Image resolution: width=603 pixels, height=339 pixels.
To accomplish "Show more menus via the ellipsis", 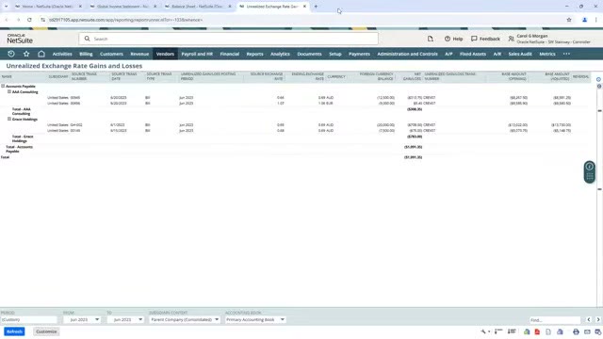I will pos(566,55).
